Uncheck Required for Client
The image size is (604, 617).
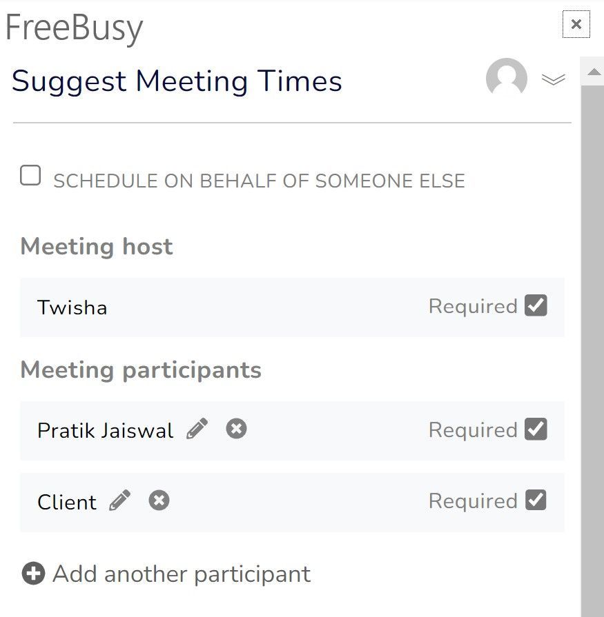tap(536, 500)
